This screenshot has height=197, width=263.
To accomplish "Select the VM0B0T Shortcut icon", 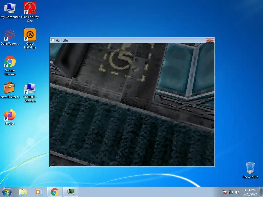I will (30, 92).
